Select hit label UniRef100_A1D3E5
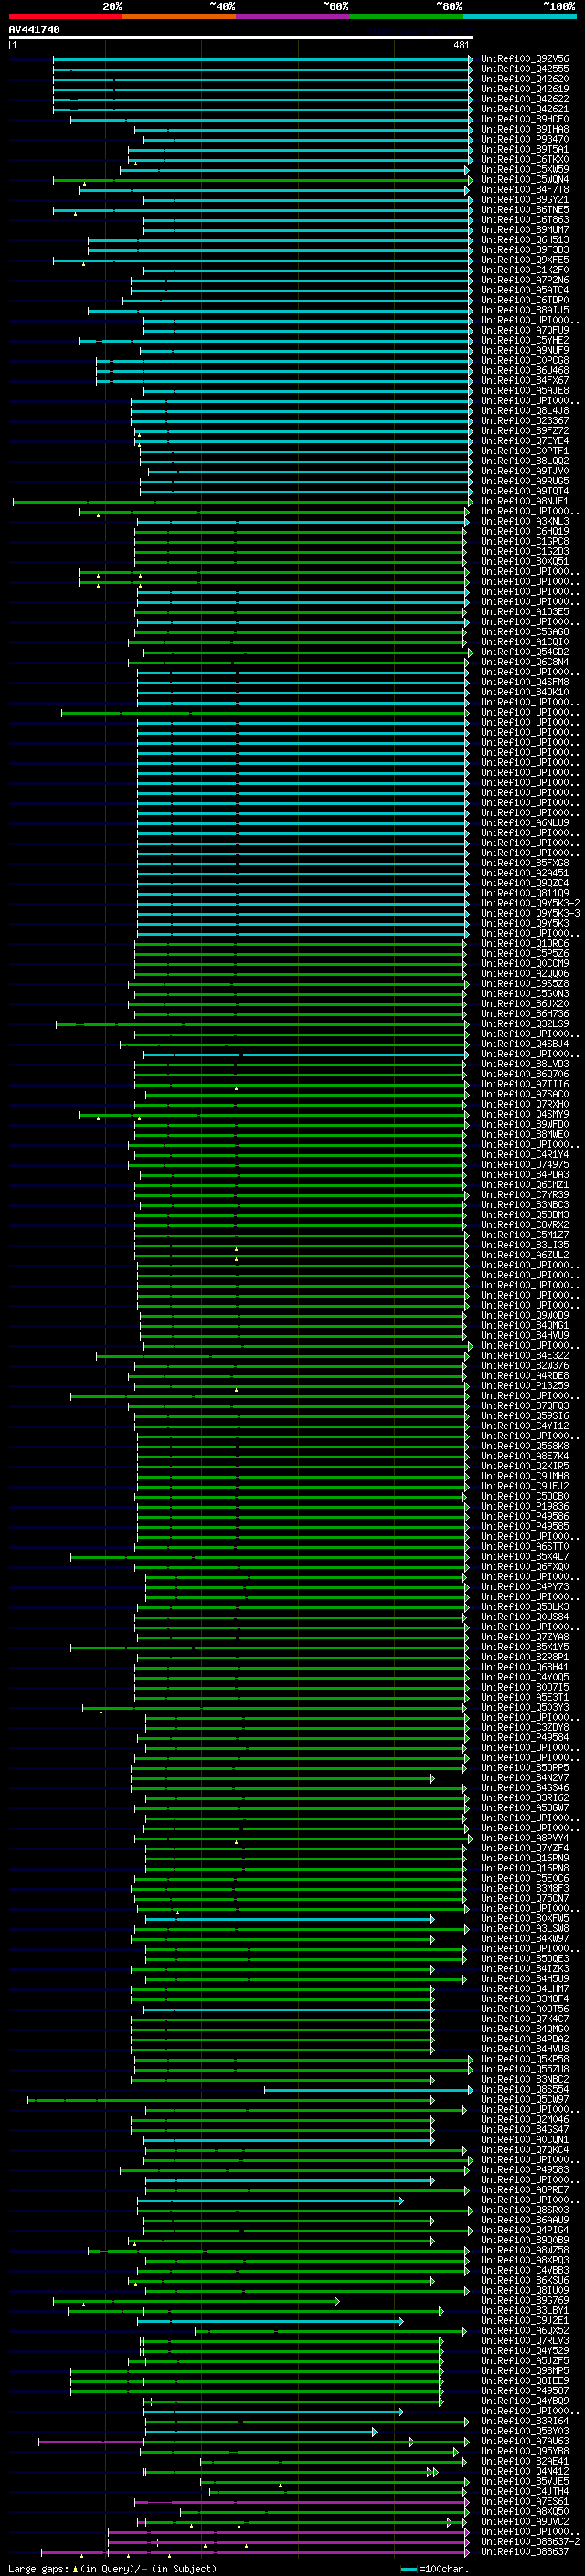The image size is (585, 2576). tap(525, 612)
